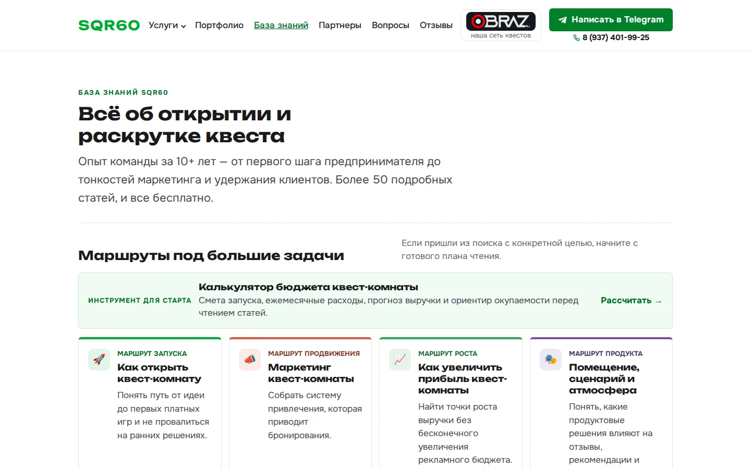The height and width of the screenshot is (469, 751).
Task: Click the Если пришли из поиска hint text
Action: (519, 250)
